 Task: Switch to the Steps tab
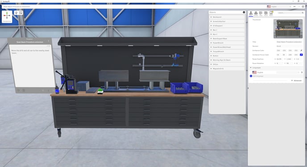pyautogui.click(x=261, y=13)
